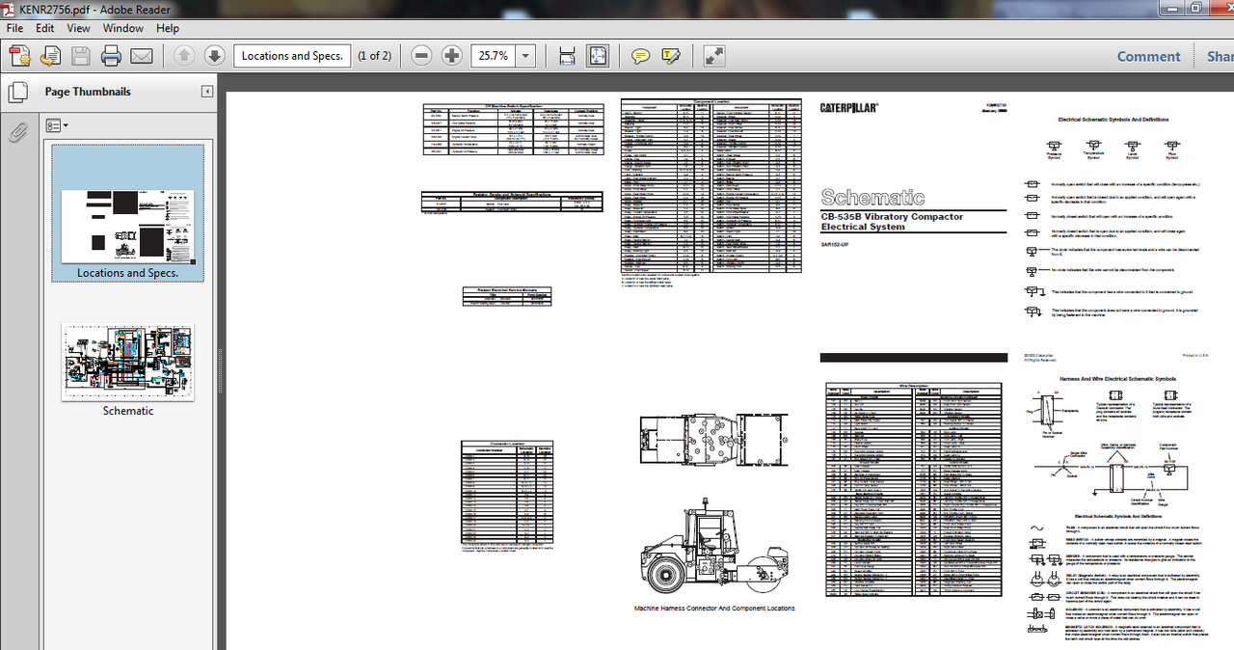Click the Schematic thumbnail label
This screenshot has width=1234, height=650.
tap(128, 411)
